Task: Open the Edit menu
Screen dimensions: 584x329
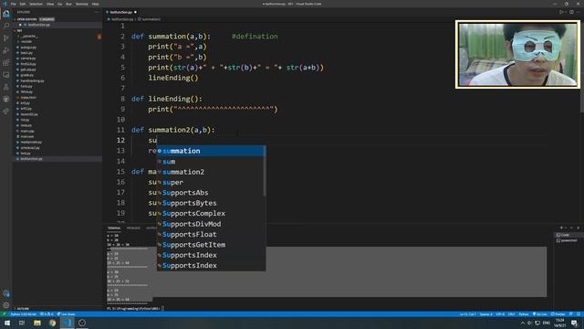Action: click(x=23, y=4)
